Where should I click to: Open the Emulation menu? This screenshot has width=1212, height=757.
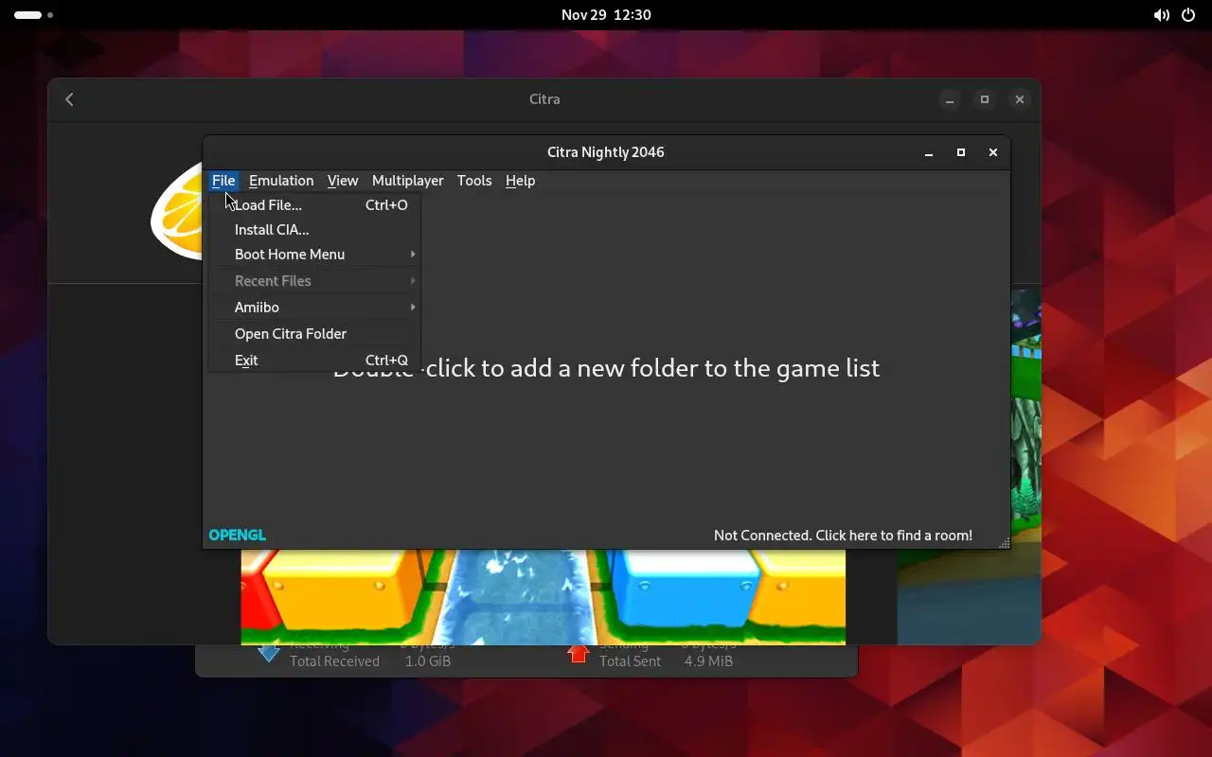[x=281, y=181]
